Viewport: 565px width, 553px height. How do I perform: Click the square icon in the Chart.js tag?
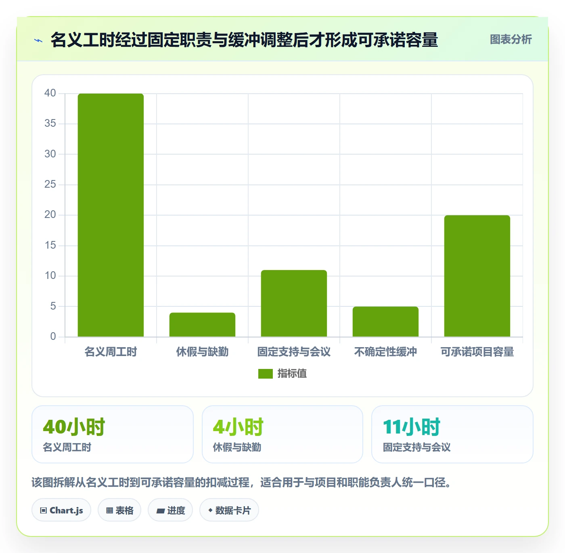tap(44, 511)
